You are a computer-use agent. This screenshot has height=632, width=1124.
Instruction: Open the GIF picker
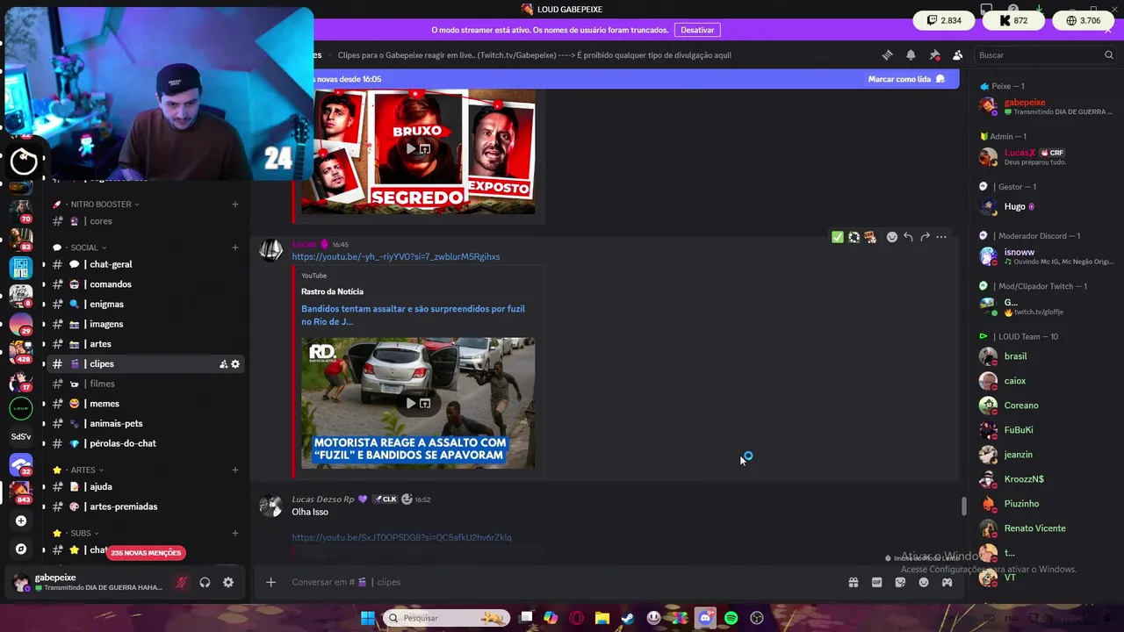[876, 582]
